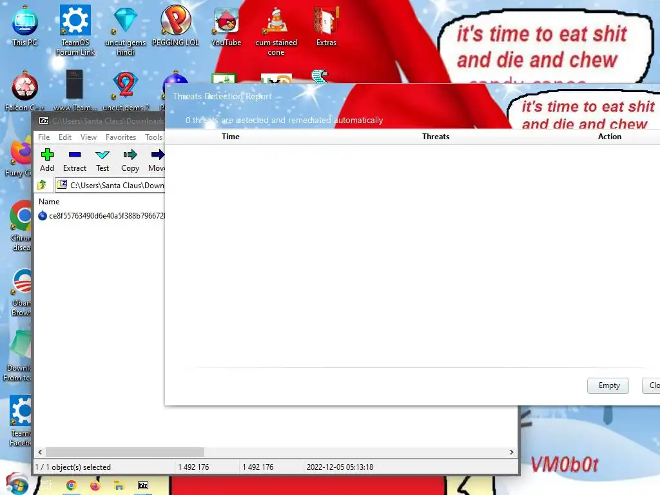Open TeamOS Facebook gear shortcut
The image size is (660, 495).
[x=20, y=420]
